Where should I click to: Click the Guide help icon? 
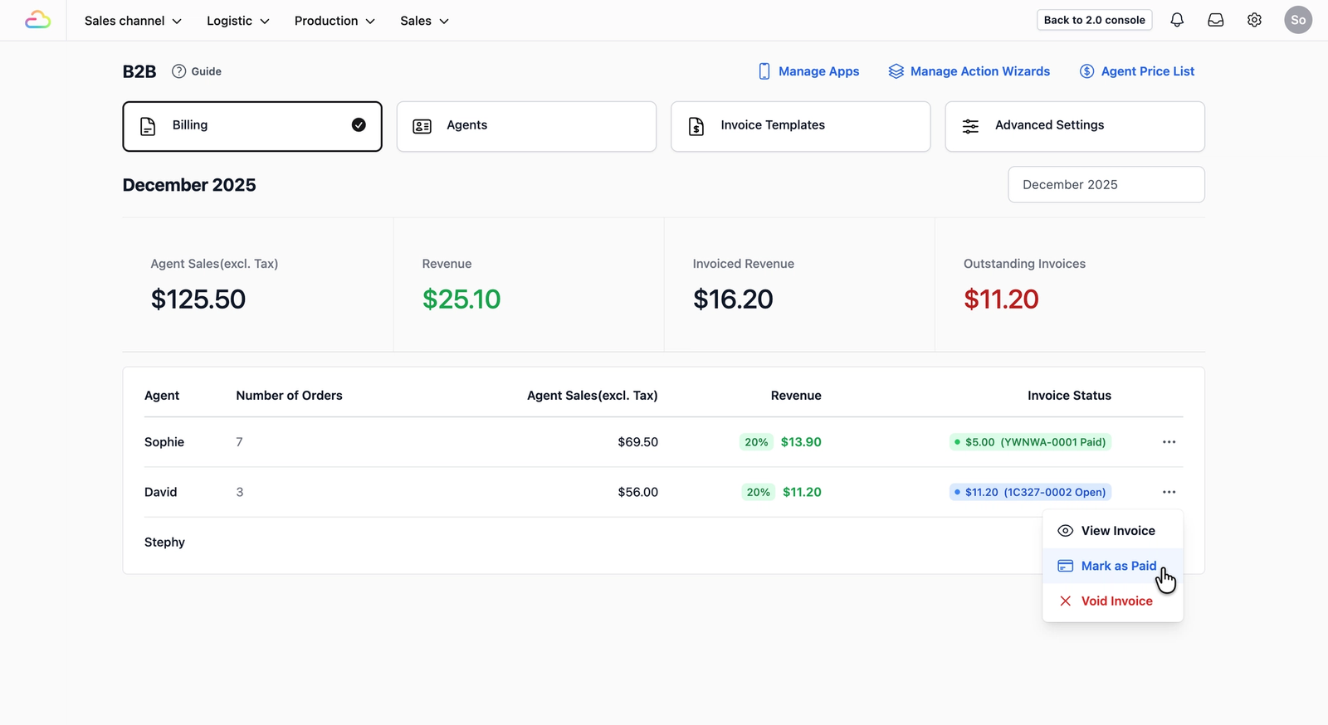pyautogui.click(x=178, y=71)
